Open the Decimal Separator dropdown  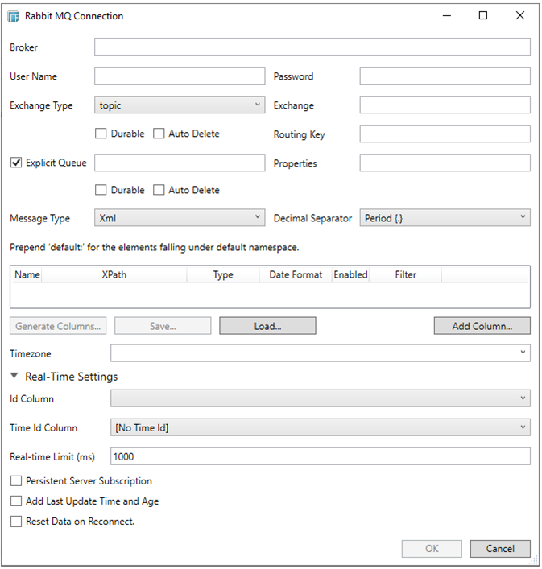(x=445, y=218)
